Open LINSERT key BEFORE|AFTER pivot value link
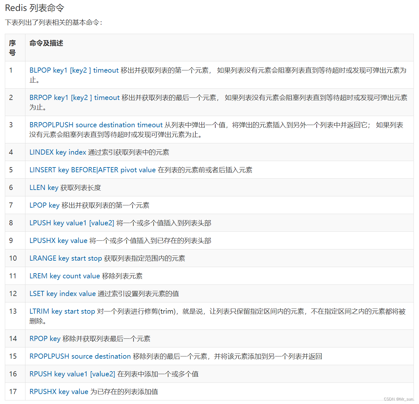This screenshot has width=419, height=404. point(93,170)
